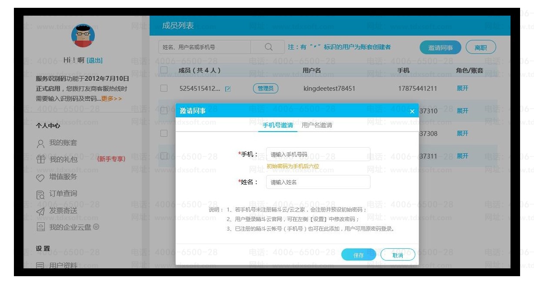The image size is (534, 284).
Task: Click the 角色/账套 column header
Action: 469,70
